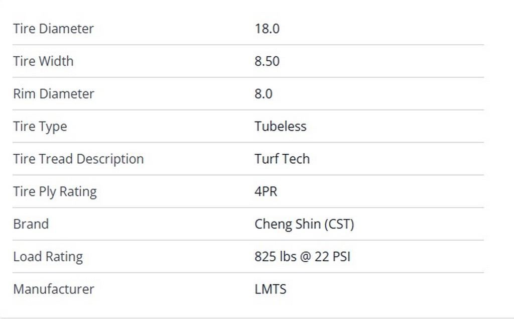Screen dimensions: 514x319
Task: Click the Tire Width label
Action: click(43, 61)
